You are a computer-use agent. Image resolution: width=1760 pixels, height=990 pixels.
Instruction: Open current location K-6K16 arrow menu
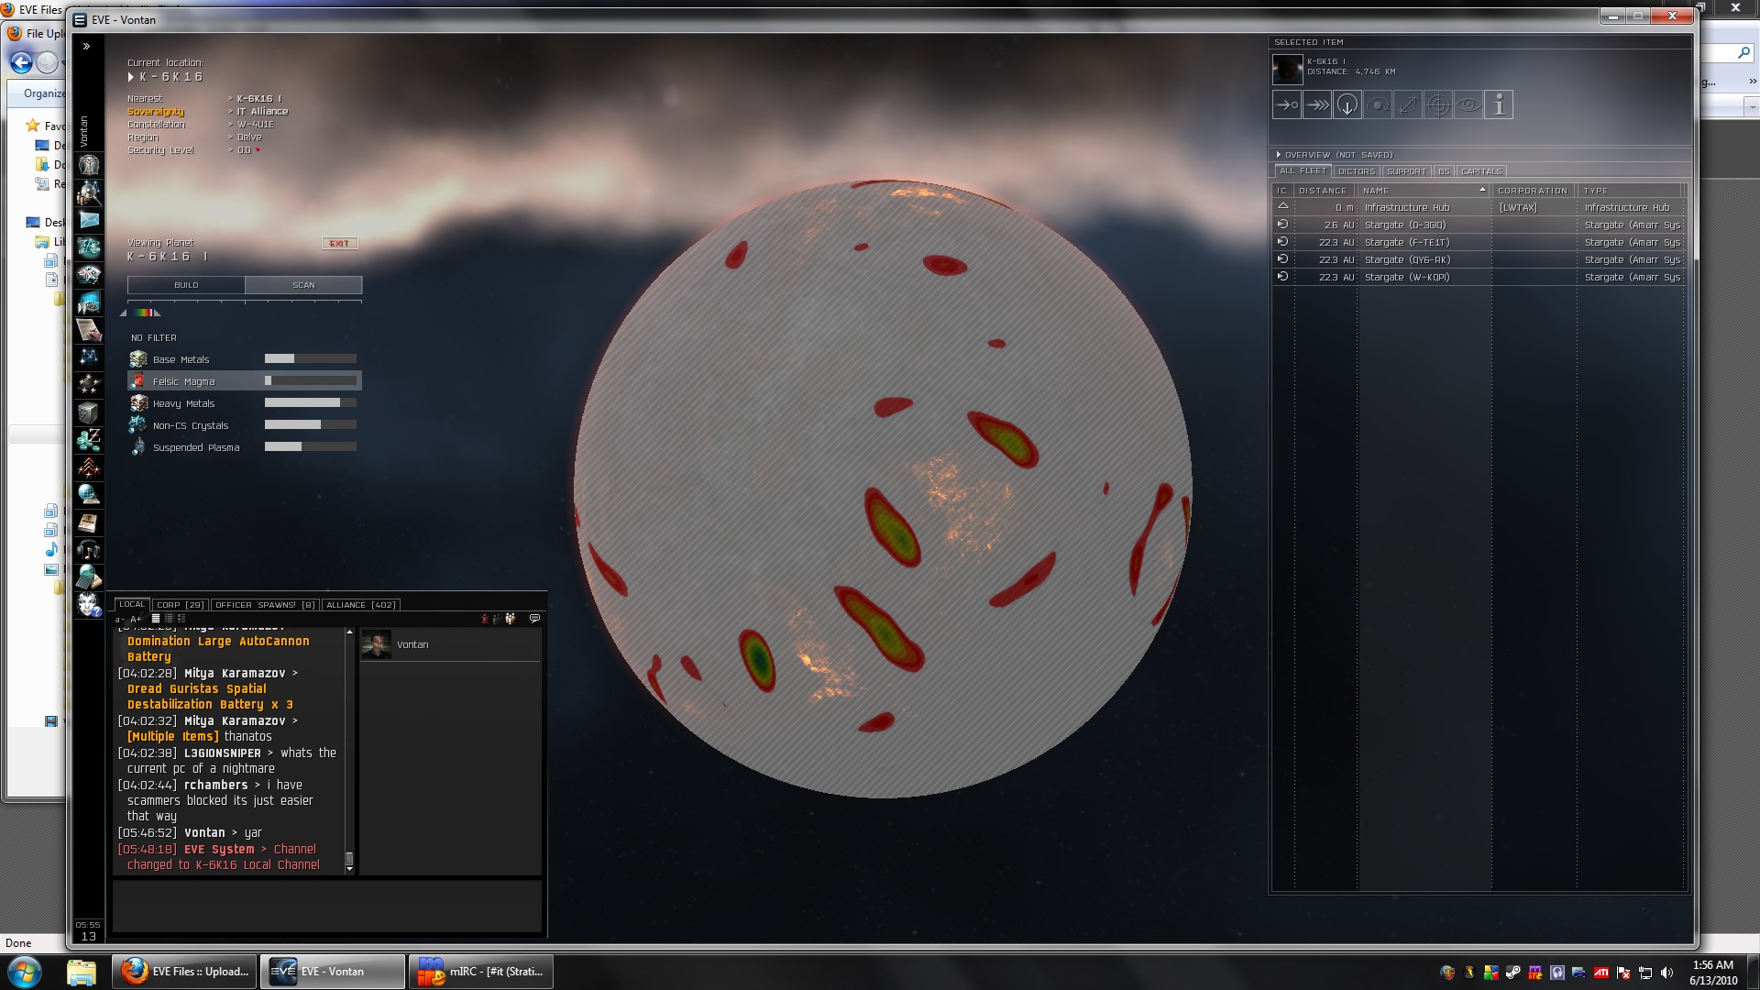pyautogui.click(x=131, y=77)
